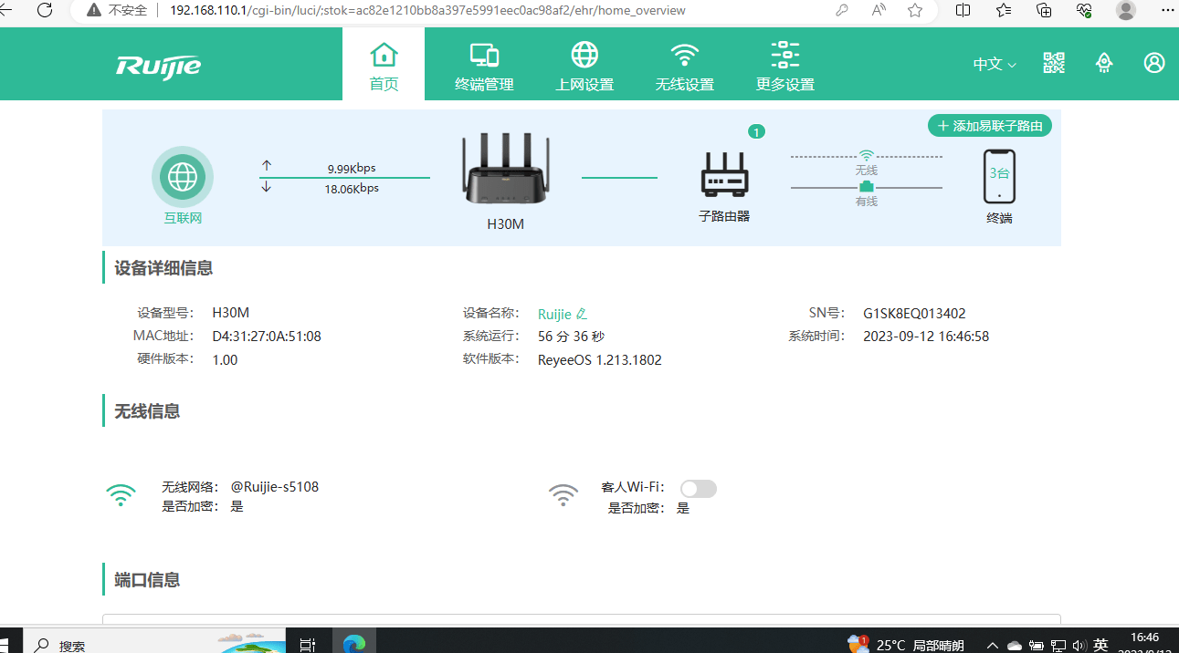Open the 更多设置 tab

(784, 66)
